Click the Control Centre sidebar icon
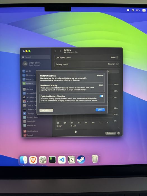Image resolution: width=147 pixels, height=196 pixels. point(25,105)
